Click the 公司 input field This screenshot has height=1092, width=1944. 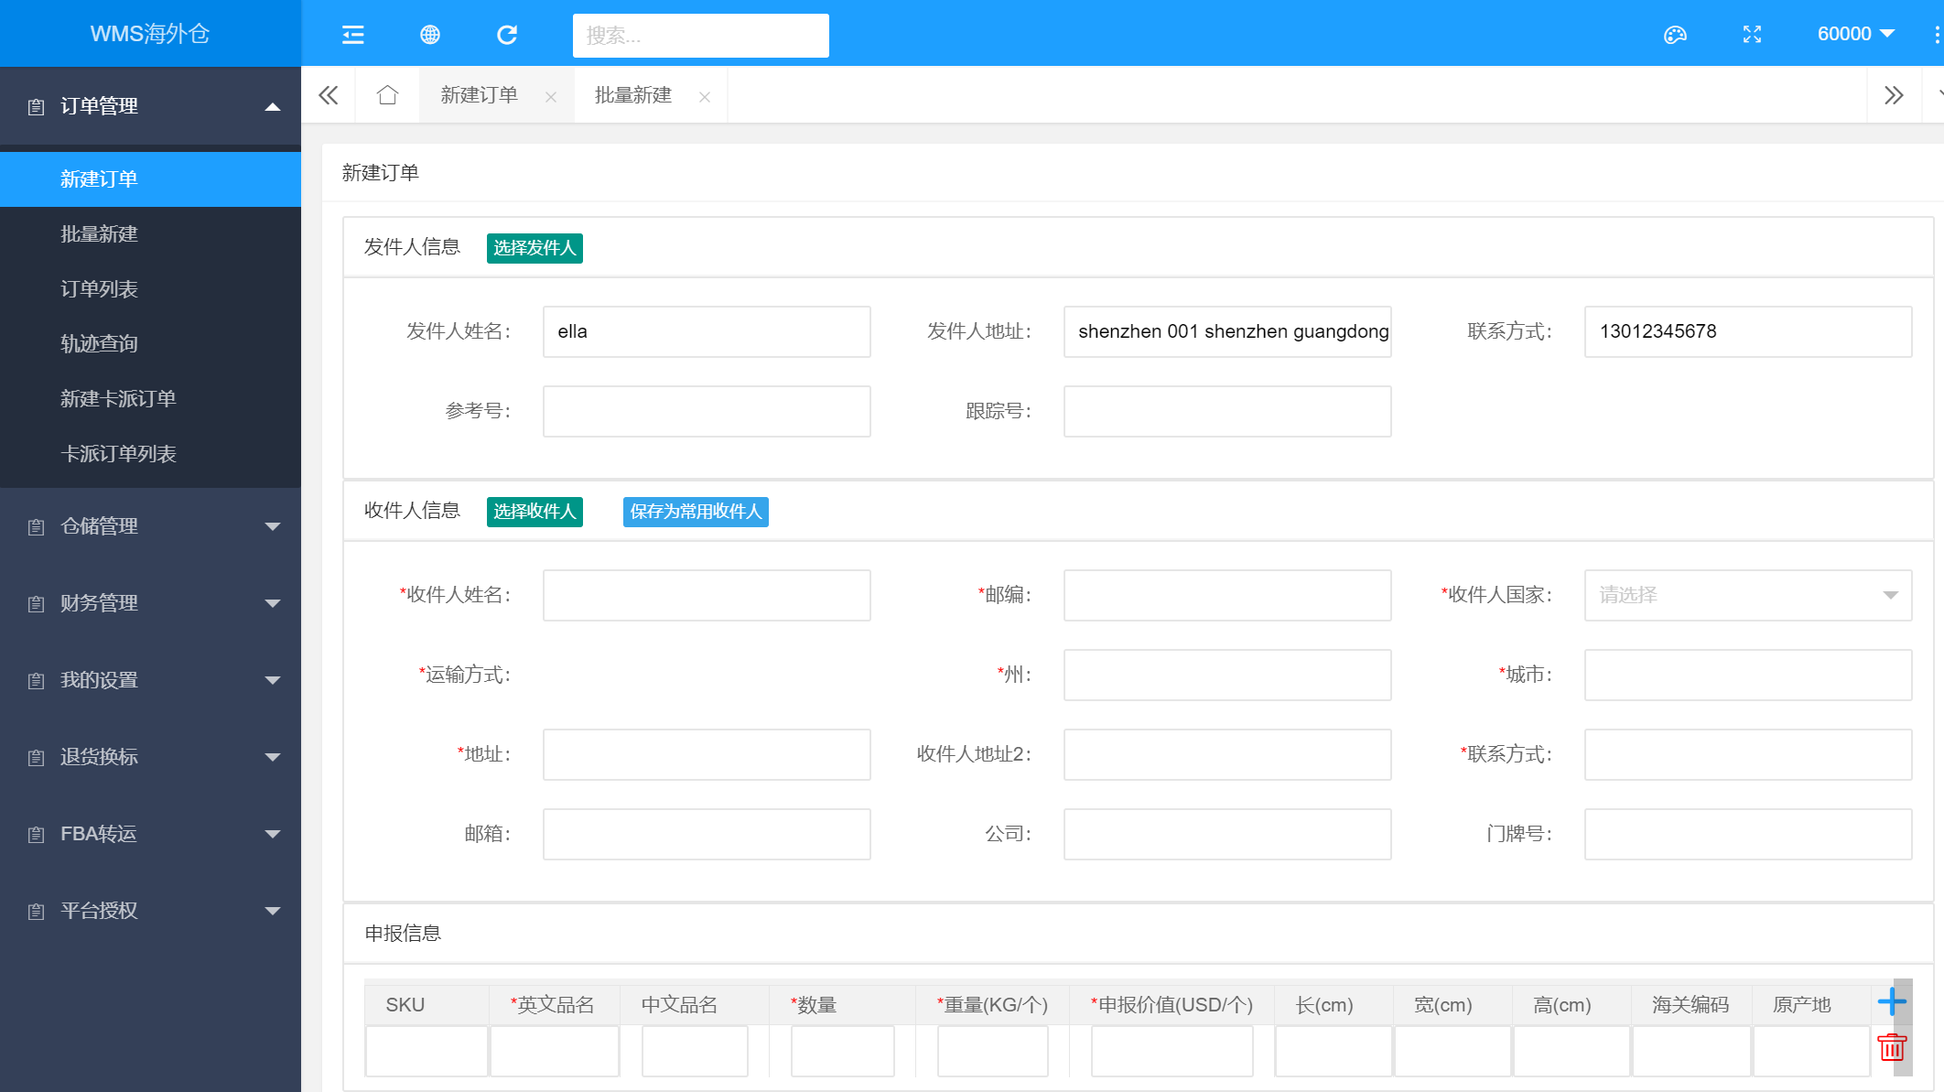click(1227, 834)
